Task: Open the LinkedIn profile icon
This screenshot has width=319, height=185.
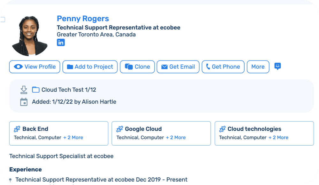Action: coord(61,43)
